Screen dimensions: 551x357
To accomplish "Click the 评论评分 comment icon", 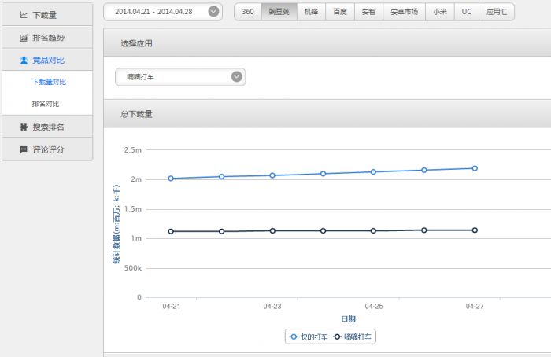I will pos(24,149).
